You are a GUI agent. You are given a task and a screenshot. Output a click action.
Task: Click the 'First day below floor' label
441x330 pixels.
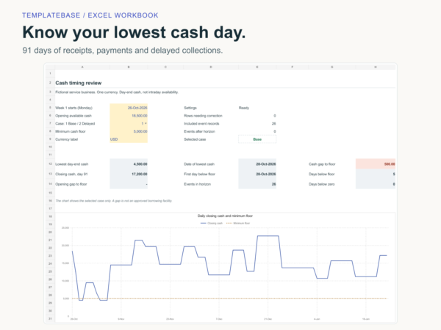200,175
